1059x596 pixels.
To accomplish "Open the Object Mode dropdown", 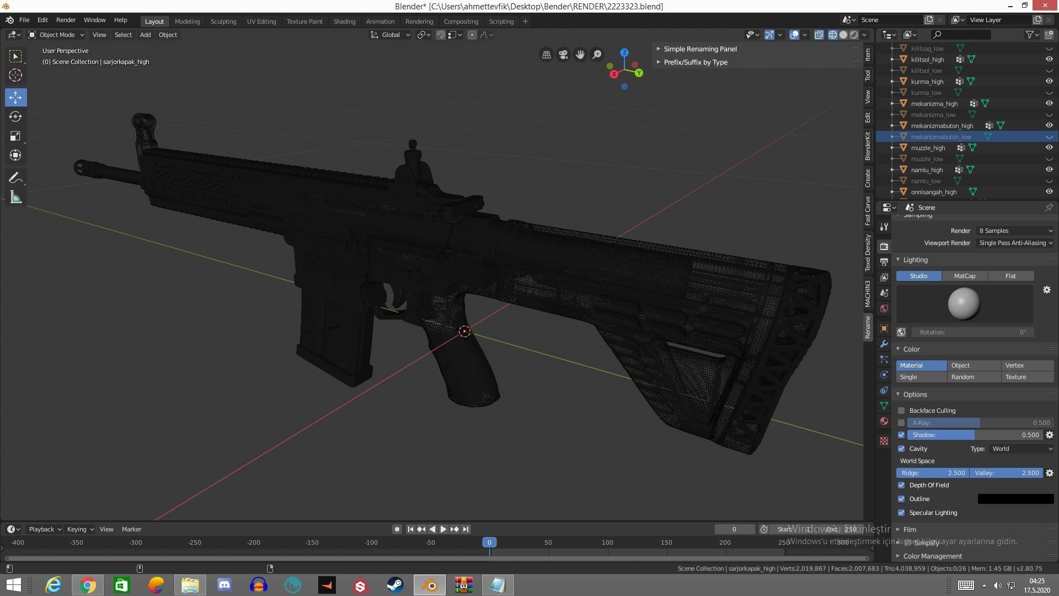I will point(56,35).
